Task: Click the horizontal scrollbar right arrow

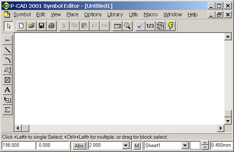Action: coord(221,128)
